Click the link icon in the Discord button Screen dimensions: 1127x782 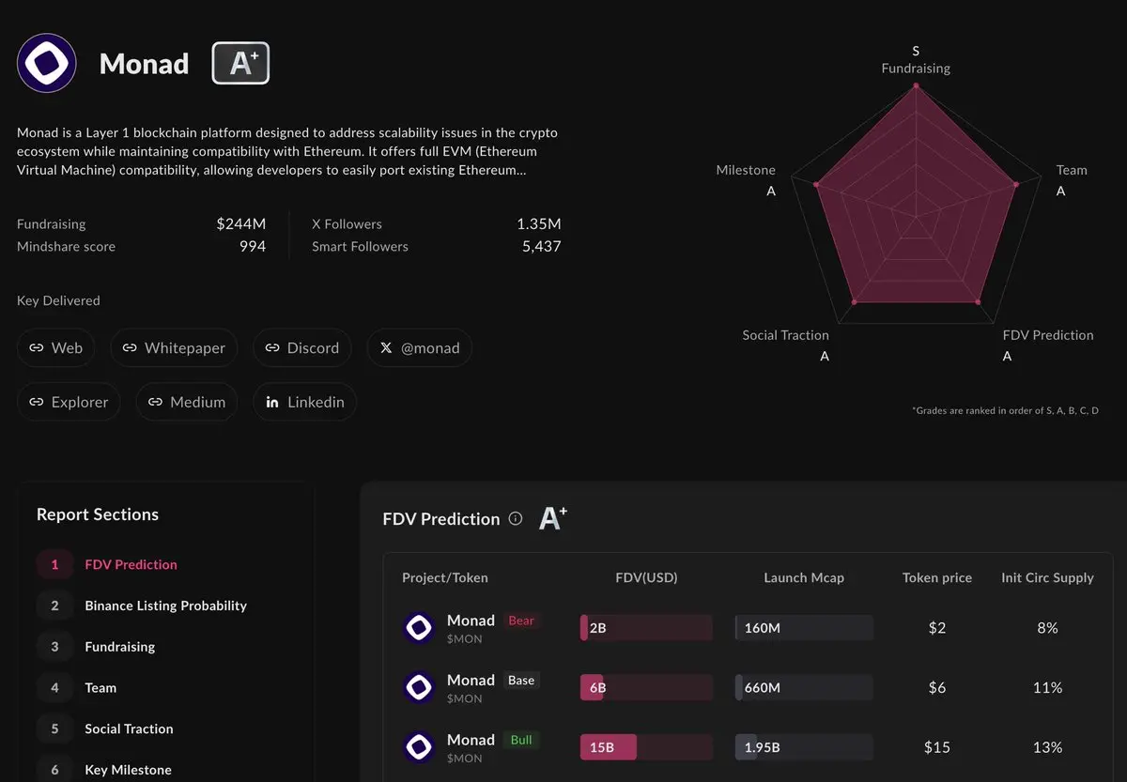272,347
